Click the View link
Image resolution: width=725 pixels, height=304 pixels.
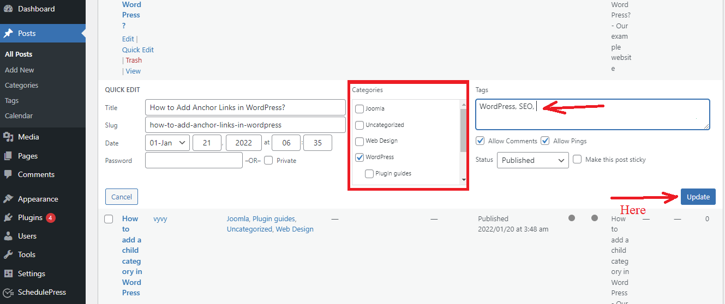[x=133, y=71]
